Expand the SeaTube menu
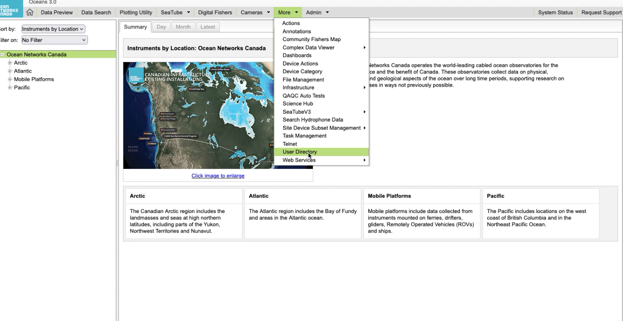Screen dimensions: 623x321 pos(175,13)
